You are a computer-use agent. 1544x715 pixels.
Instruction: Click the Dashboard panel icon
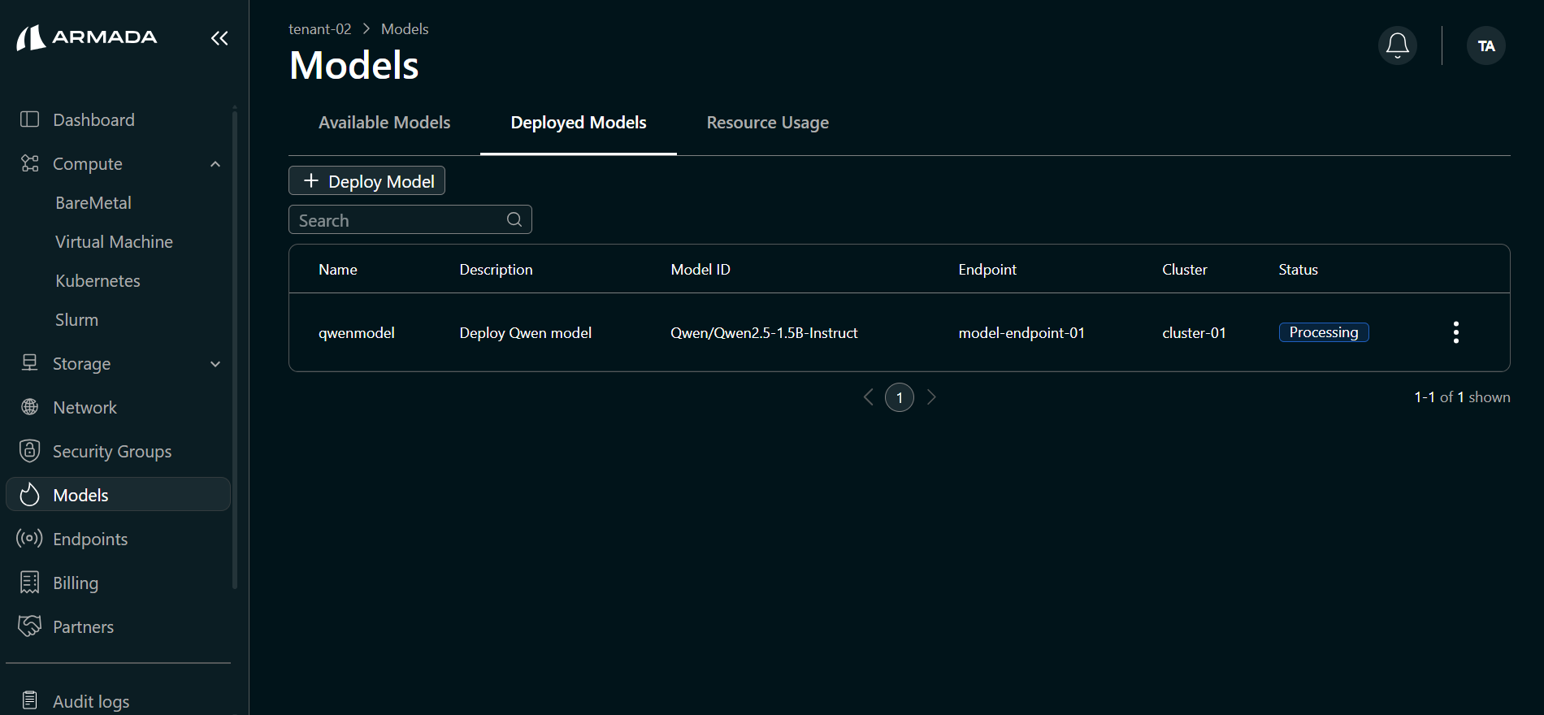(x=29, y=119)
